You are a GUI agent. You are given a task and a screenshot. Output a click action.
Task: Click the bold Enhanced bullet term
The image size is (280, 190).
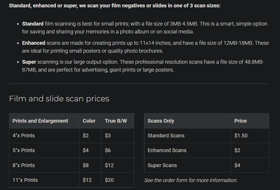33,43
